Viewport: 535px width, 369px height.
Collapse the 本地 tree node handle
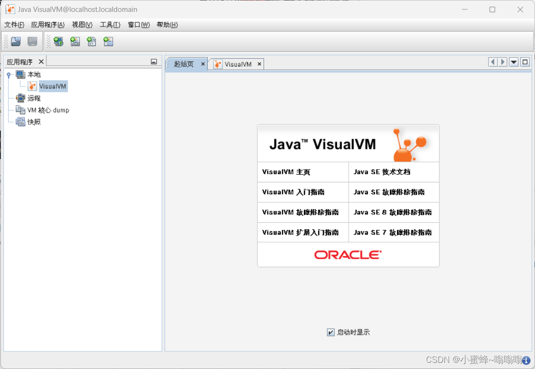tap(9, 75)
